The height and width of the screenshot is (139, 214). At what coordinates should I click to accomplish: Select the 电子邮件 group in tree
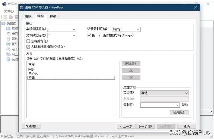click(12, 49)
